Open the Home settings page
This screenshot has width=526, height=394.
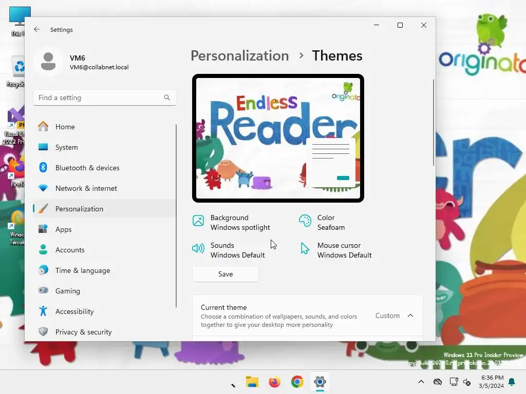104,127
